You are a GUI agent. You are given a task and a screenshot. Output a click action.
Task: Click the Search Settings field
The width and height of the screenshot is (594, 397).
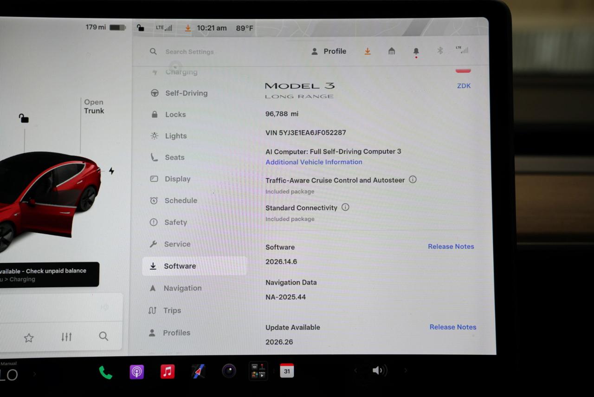tap(190, 52)
